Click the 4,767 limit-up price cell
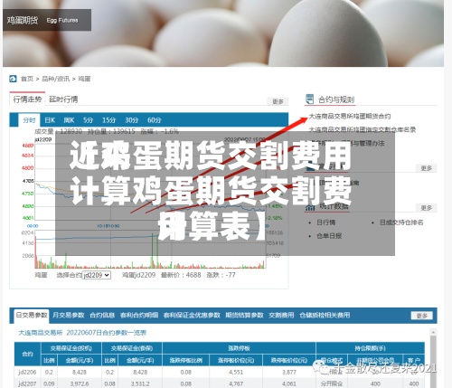Screen dimensions: 452x388 (x=236, y=383)
